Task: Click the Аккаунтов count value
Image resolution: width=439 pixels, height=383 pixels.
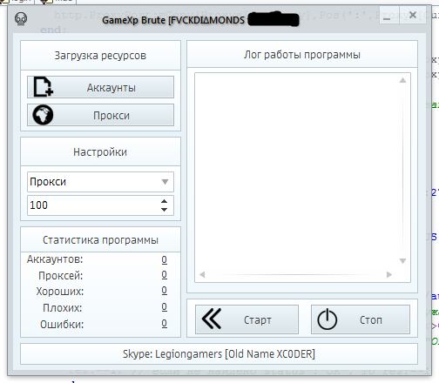Action: tap(164, 259)
